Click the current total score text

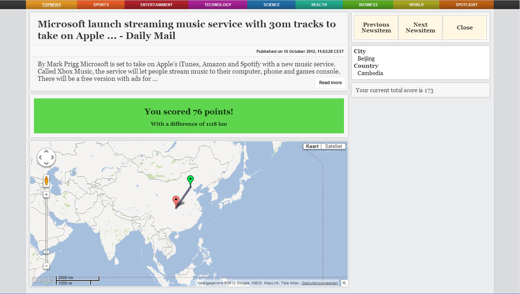click(394, 90)
